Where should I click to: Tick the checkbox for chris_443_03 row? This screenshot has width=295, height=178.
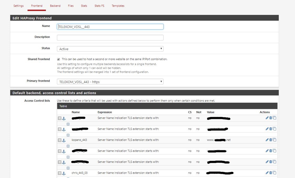[x=60, y=173]
